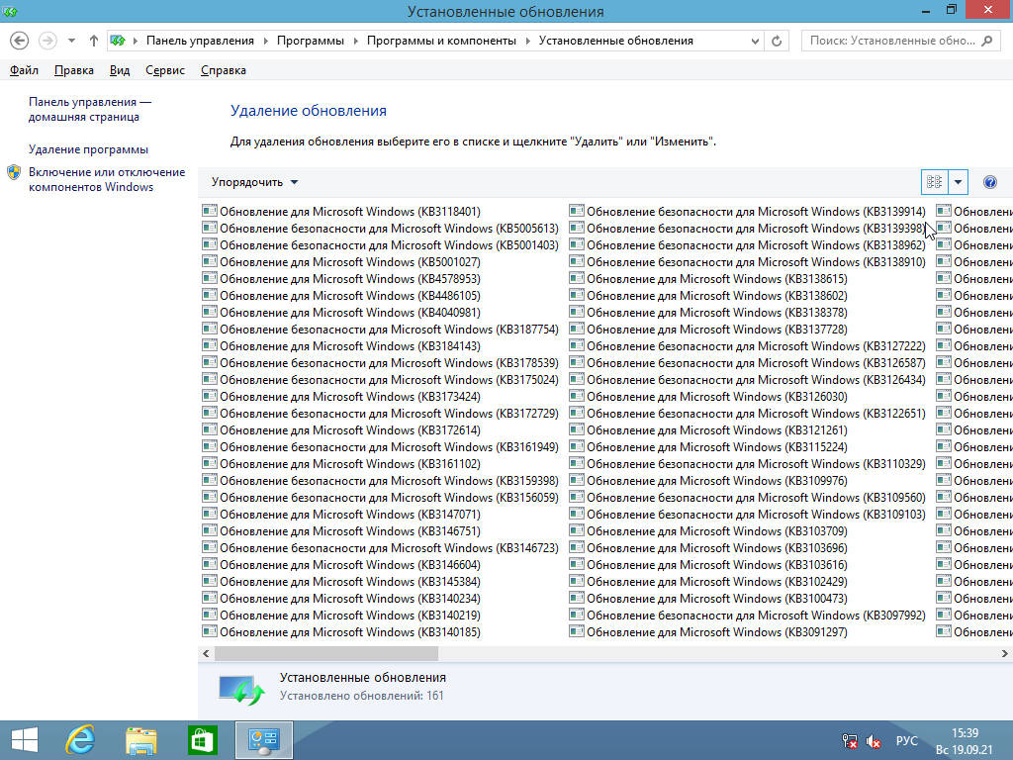Screen dimensions: 1013x760
Task: Select security update KB3187754
Action: coord(381,329)
